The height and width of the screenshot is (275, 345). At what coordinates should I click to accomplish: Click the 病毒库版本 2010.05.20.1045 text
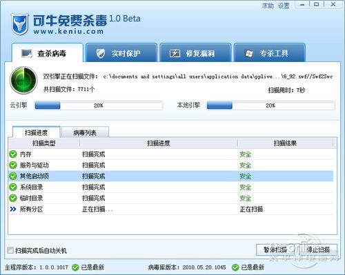(187, 267)
